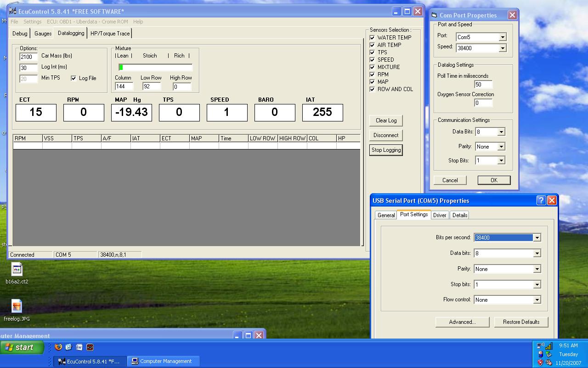Expand the Flow control dropdown
Image resolution: width=588 pixels, height=368 pixels.
537,300
